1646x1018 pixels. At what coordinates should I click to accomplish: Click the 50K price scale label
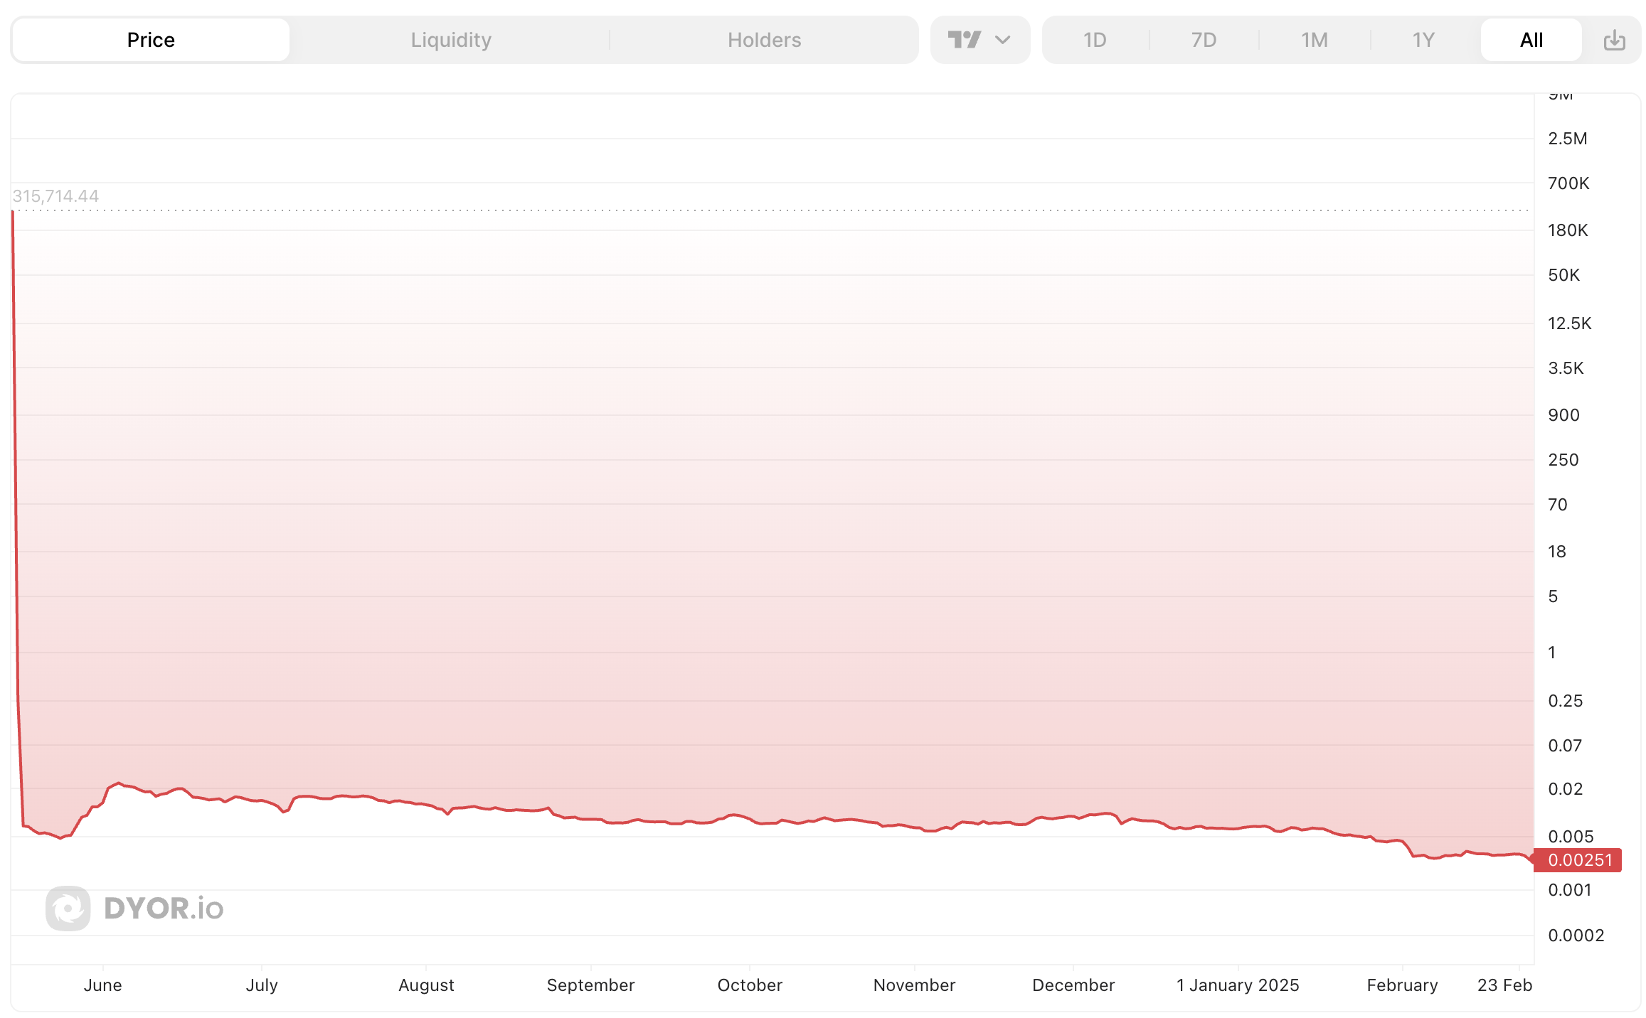click(1563, 275)
